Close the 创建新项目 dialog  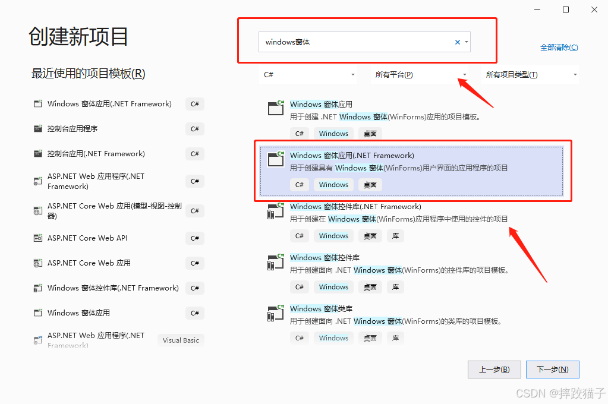[594, 10]
